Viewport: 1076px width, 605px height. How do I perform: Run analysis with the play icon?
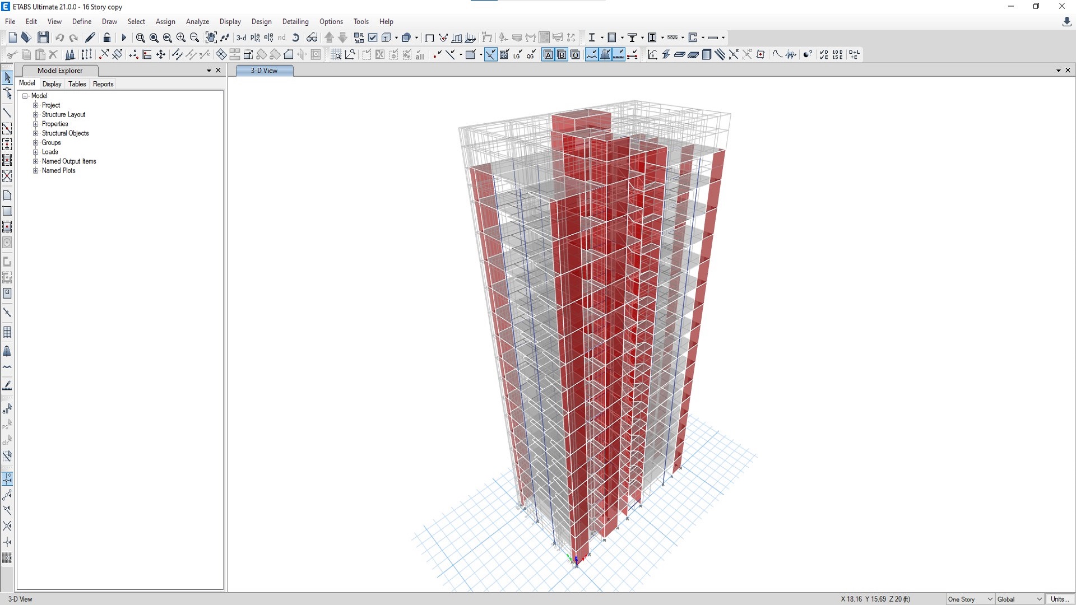(x=124, y=38)
